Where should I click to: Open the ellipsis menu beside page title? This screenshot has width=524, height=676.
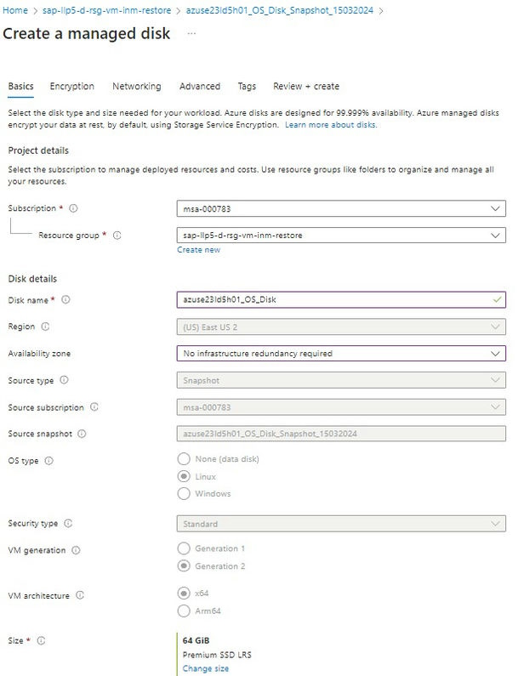pyautogui.click(x=191, y=33)
